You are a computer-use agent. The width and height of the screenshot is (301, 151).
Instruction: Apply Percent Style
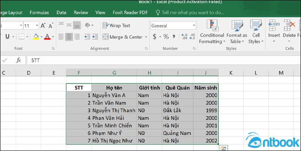click(166, 36)
